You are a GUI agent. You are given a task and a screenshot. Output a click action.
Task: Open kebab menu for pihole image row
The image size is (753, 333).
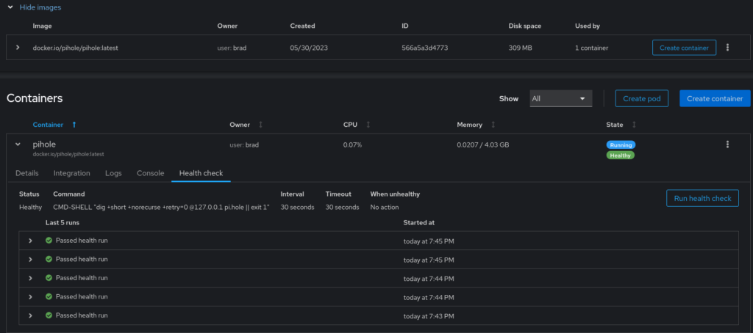click(727, 48)
